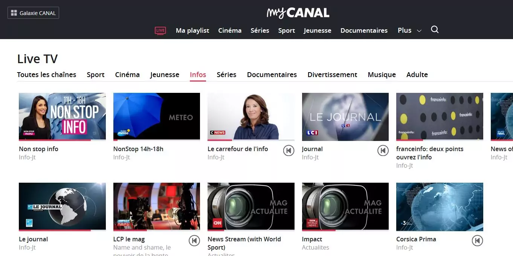Restart Le carrefour de l'info from beginning

coord(289,151)
